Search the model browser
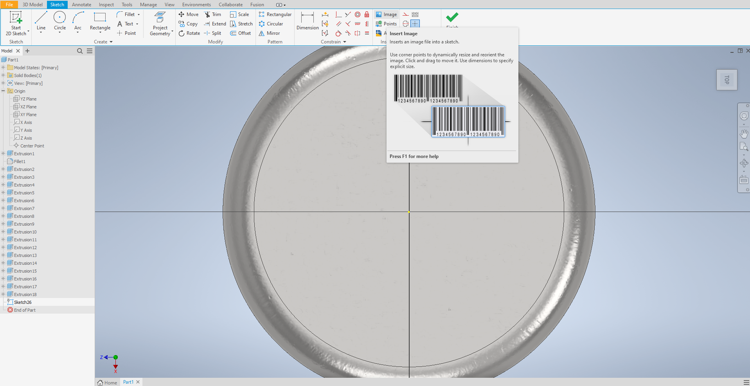This screenshot has height=386, width=750. coord(80,51)
